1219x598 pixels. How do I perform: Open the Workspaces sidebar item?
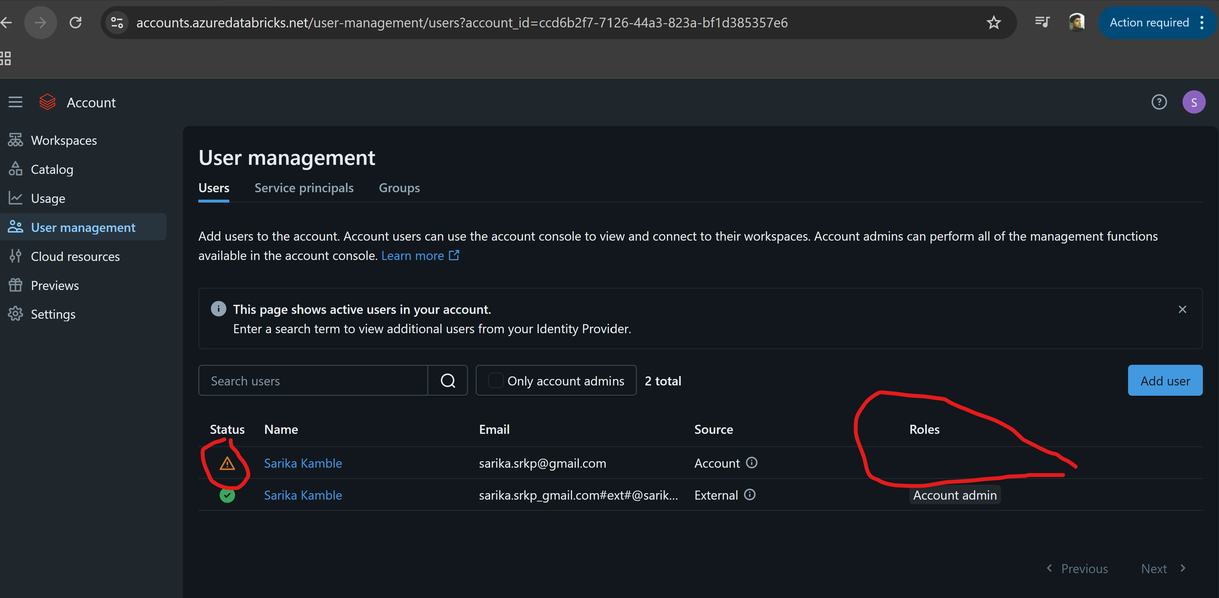[x=64, y=141]
